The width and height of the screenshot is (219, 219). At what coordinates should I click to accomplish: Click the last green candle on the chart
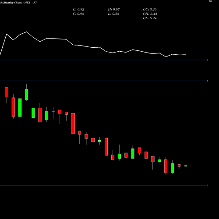tap(186, 166)
